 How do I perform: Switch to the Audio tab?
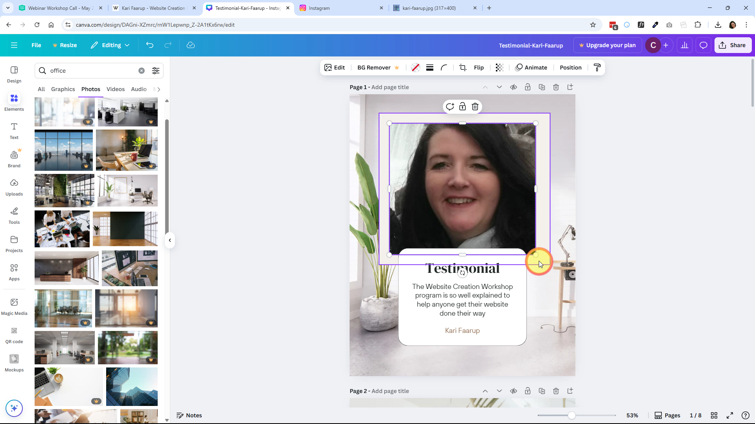click(139, 89)
